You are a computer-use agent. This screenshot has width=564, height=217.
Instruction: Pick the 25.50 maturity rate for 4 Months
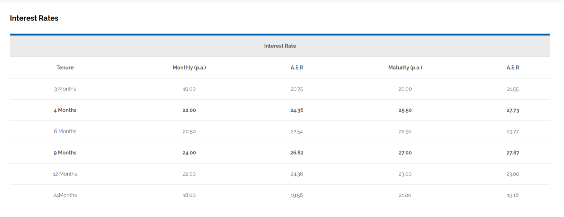(405, 110)
